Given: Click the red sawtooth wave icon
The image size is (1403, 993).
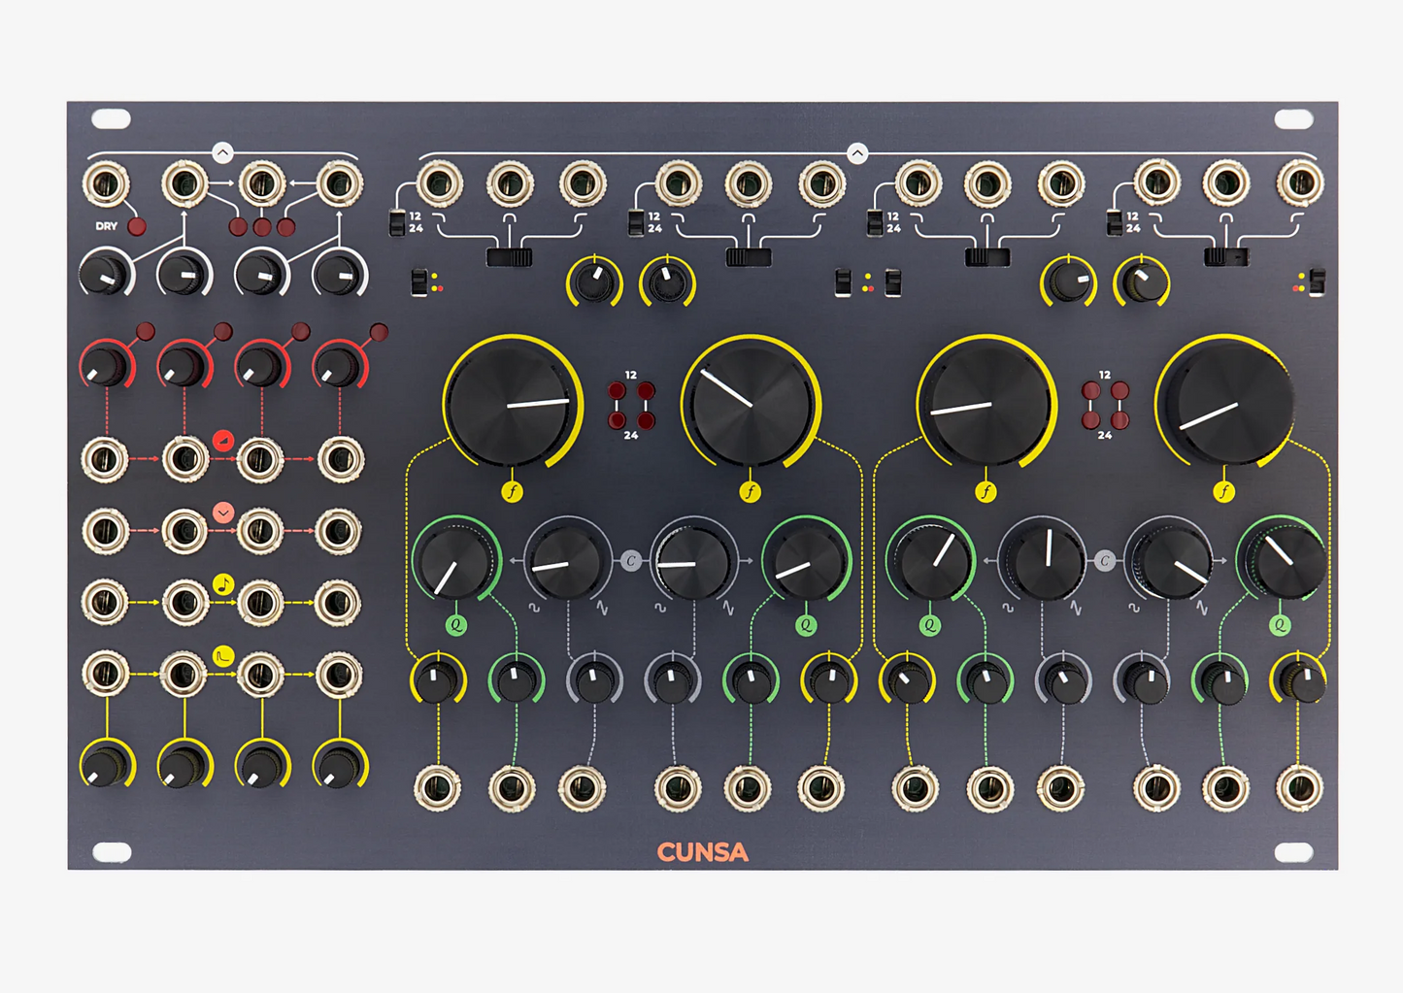Looking at the screenshot, I should click(x=223, y=441).
